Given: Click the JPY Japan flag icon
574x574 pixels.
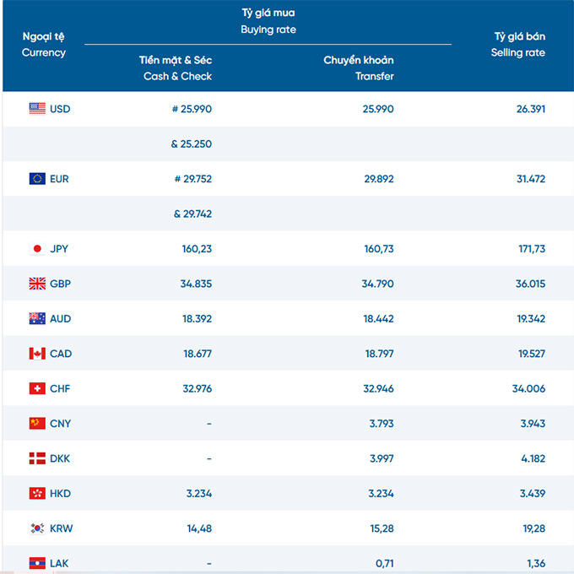Looking at the screenshot, I should 37,248.
